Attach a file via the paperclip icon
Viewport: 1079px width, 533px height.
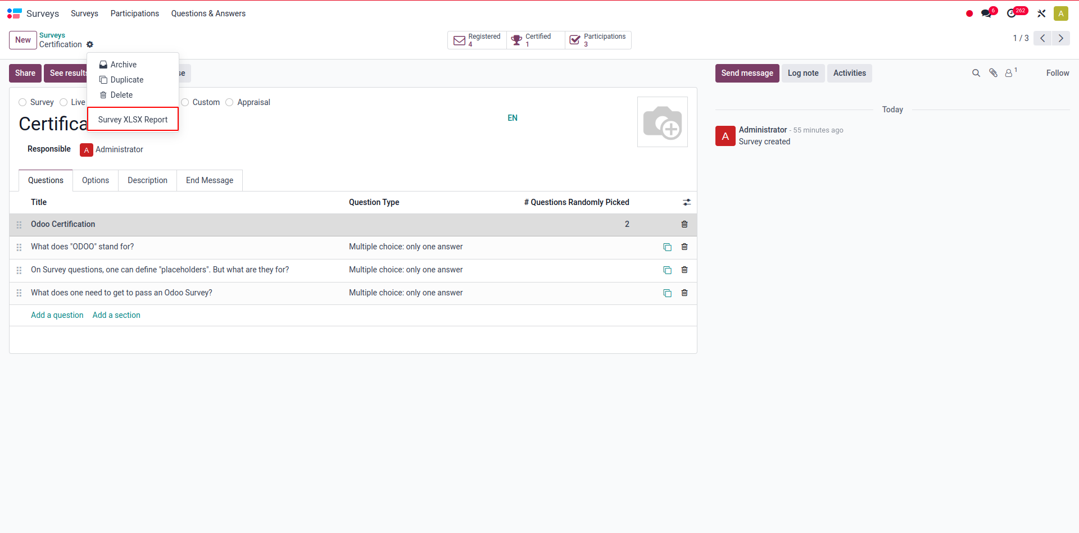click(x=994, y=73)
